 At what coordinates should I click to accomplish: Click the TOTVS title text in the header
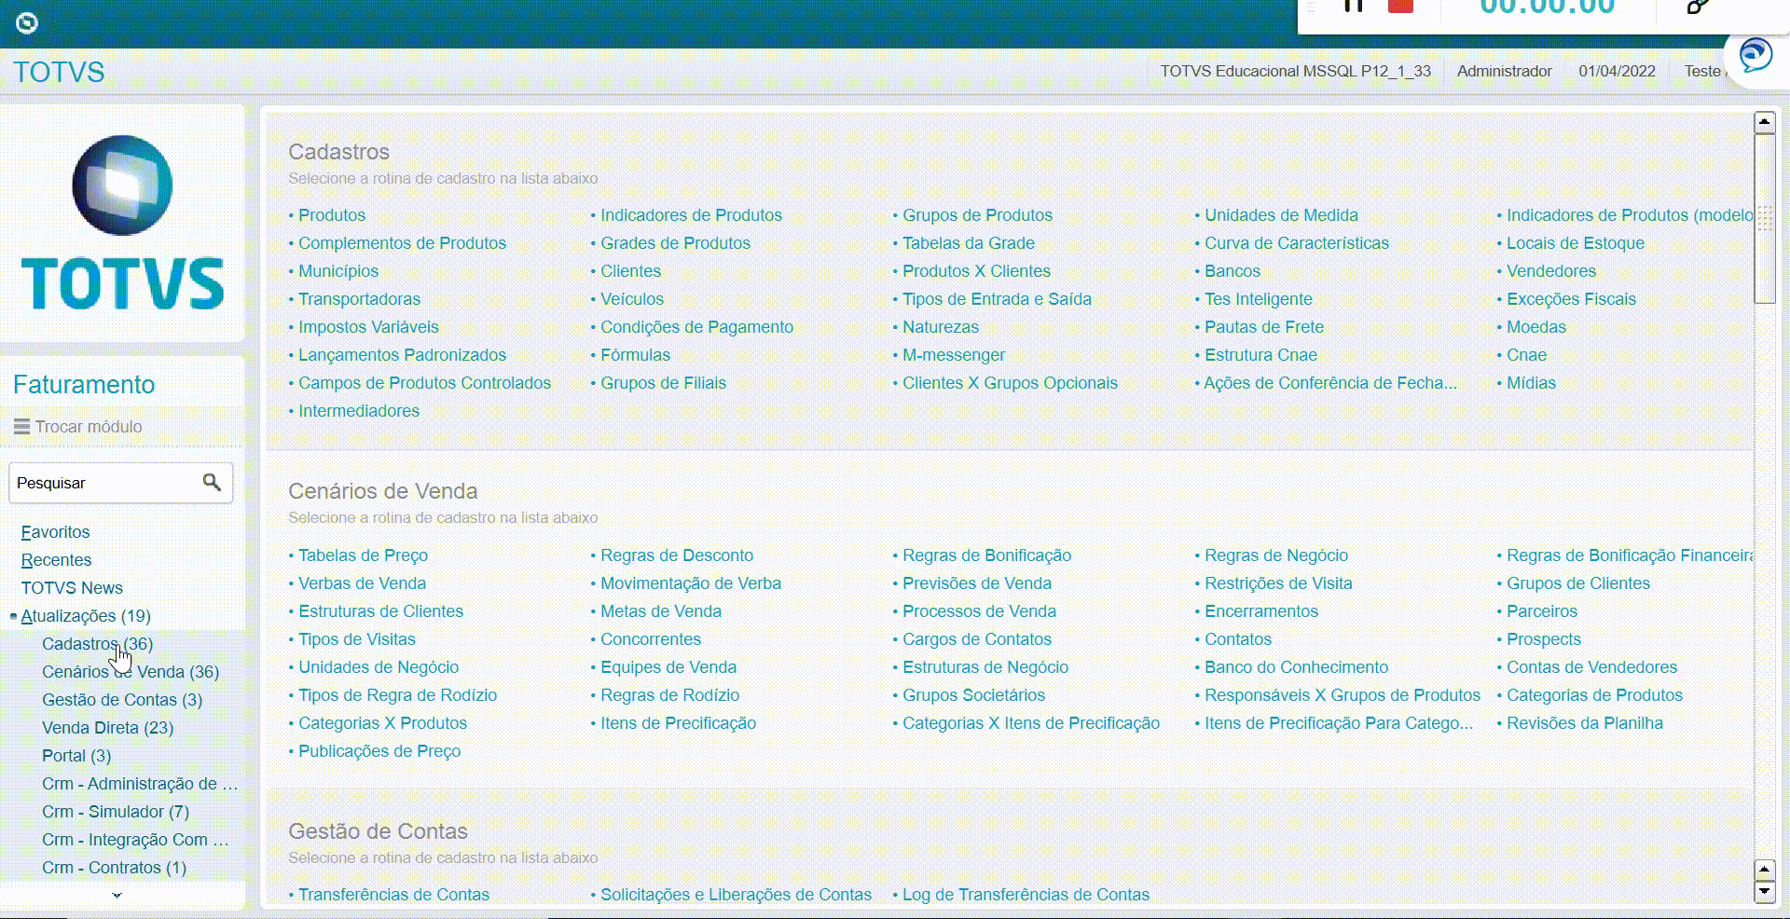(59, 72)
